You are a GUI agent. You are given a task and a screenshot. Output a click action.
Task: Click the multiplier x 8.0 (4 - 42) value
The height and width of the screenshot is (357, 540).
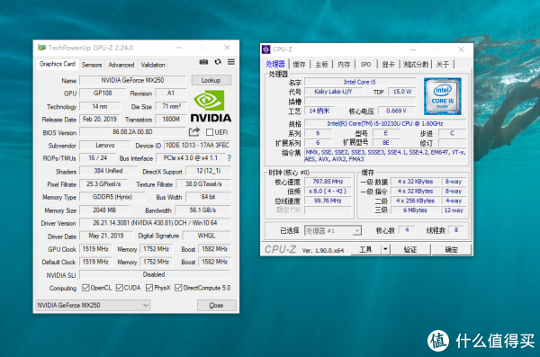[328, 191]
